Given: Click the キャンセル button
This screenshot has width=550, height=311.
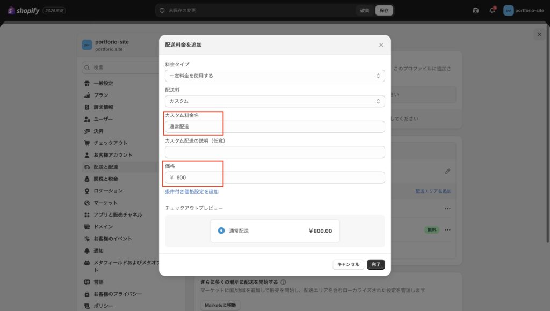Looking at the screenshot, I should (349, 264).
